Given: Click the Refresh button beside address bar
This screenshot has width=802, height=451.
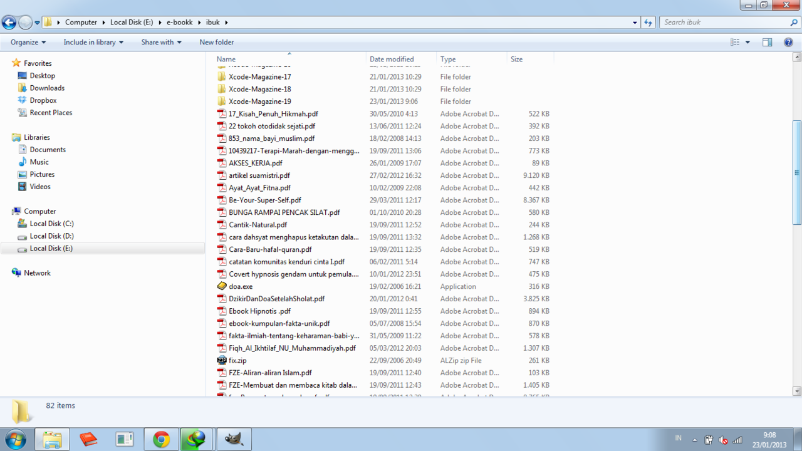Looking at the screenshot, I should tap(648, 22).
